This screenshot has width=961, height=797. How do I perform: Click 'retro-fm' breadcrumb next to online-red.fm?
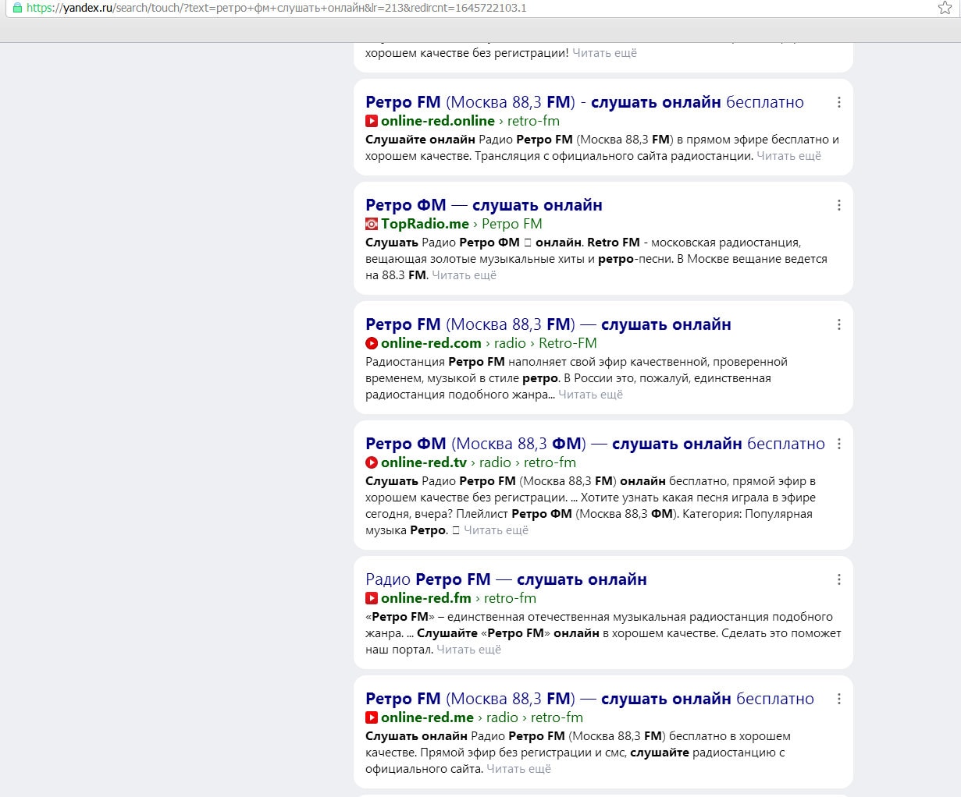click(510, 598)
